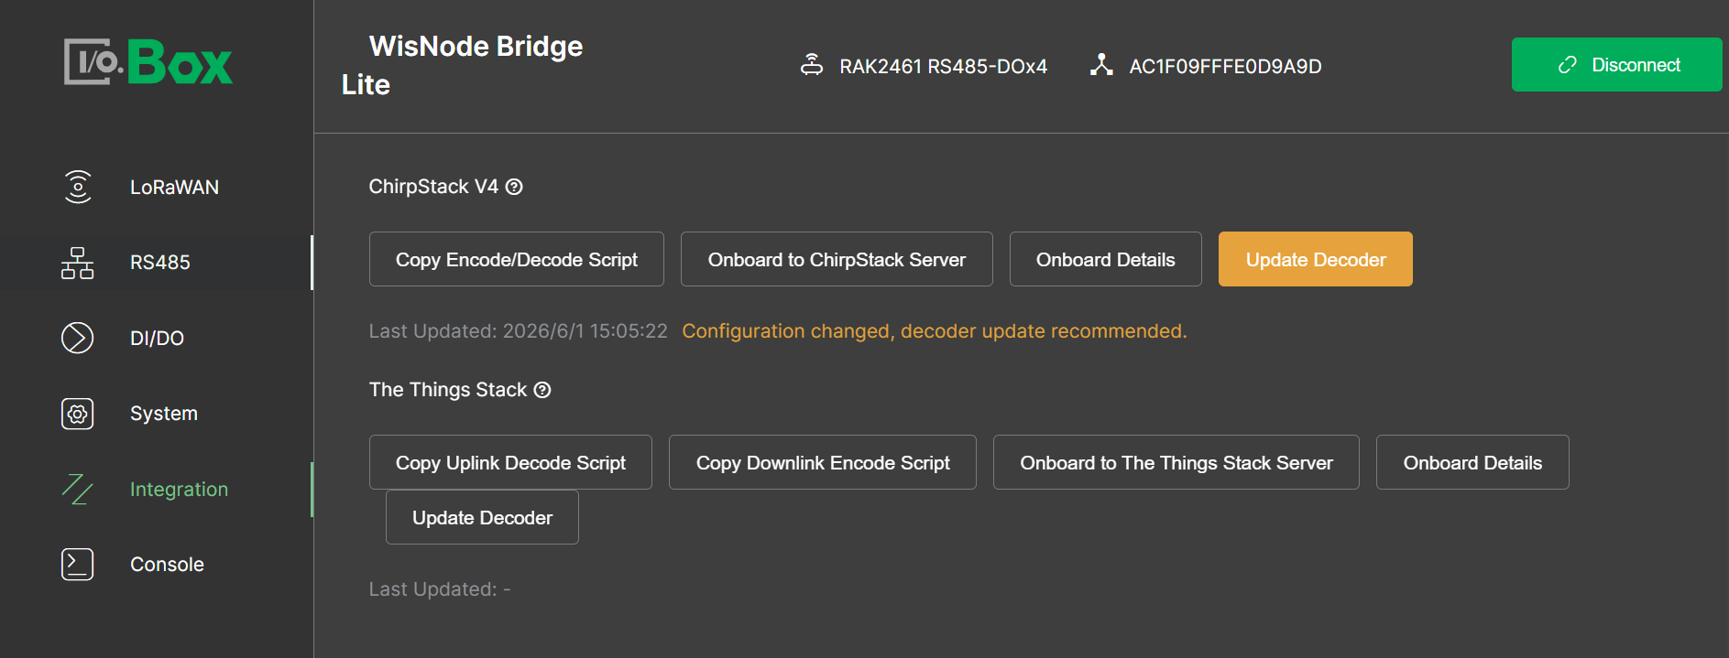Image resolution: width=1729 pixels, height=658 pixels.
Task: Click Onboard to ChirpStack Server
Action: 837,259
